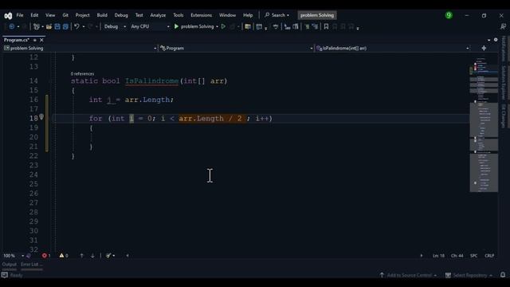Click the Undo arrow icon
510x287 pixels.
click(x=76, y=26)
